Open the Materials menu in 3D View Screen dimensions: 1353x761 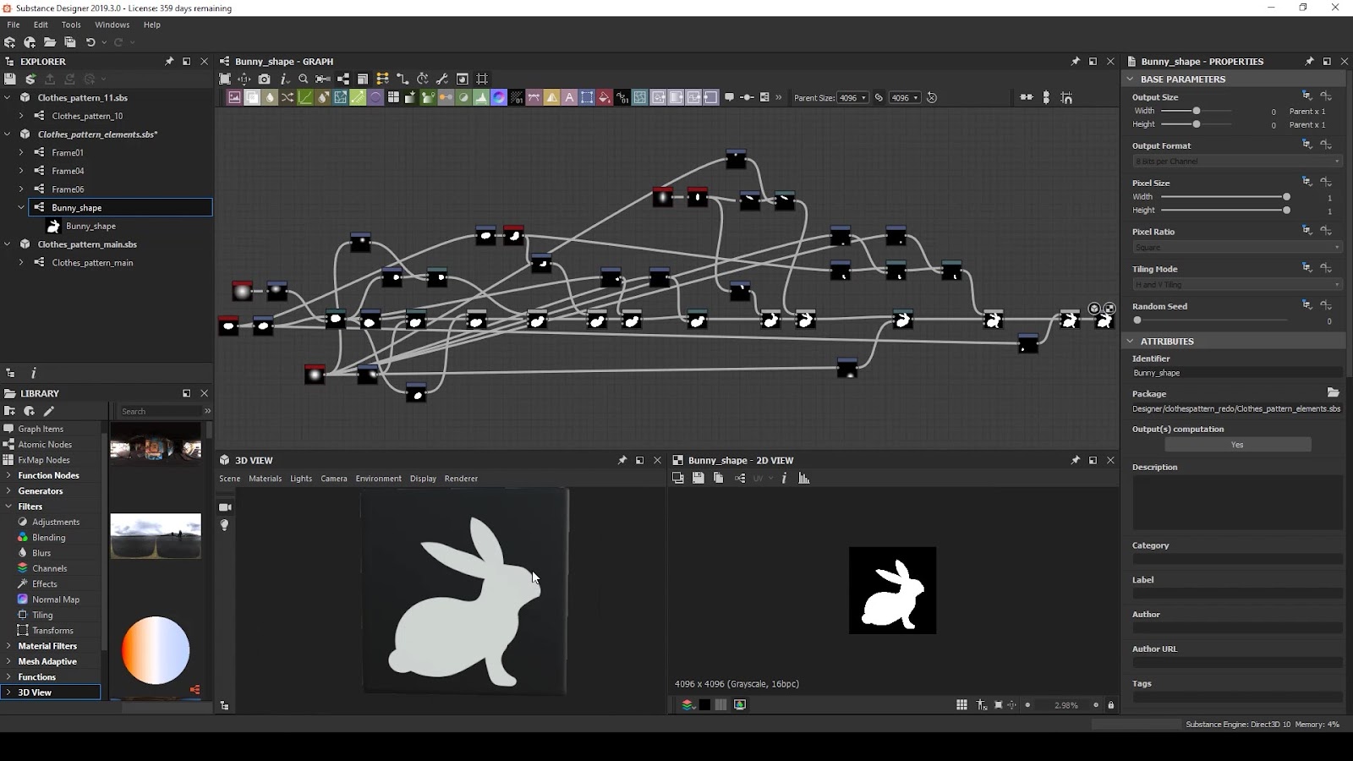(x=265, y=479)
